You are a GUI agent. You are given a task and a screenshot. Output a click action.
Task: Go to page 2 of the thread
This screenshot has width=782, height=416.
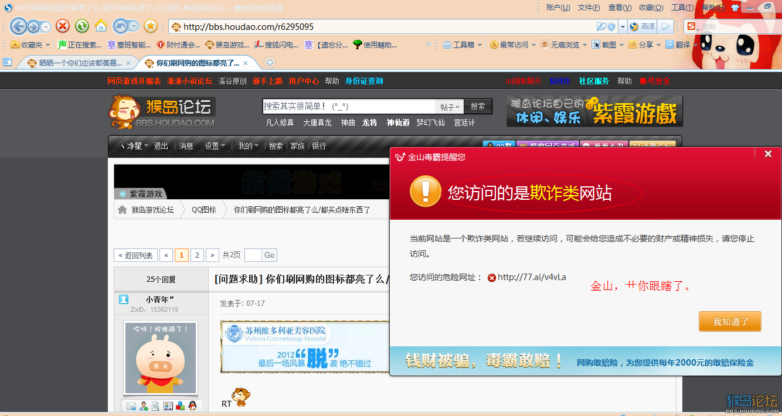tap(198, 255)
